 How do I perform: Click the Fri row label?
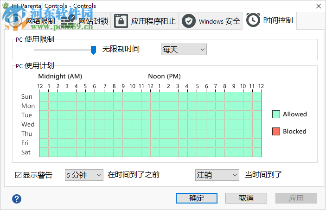click(x=25, y=143)
